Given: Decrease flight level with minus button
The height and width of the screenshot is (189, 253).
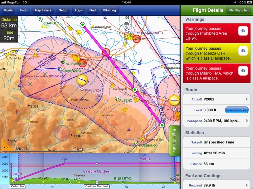Looking at the screenshot, I should click(231, 110).
